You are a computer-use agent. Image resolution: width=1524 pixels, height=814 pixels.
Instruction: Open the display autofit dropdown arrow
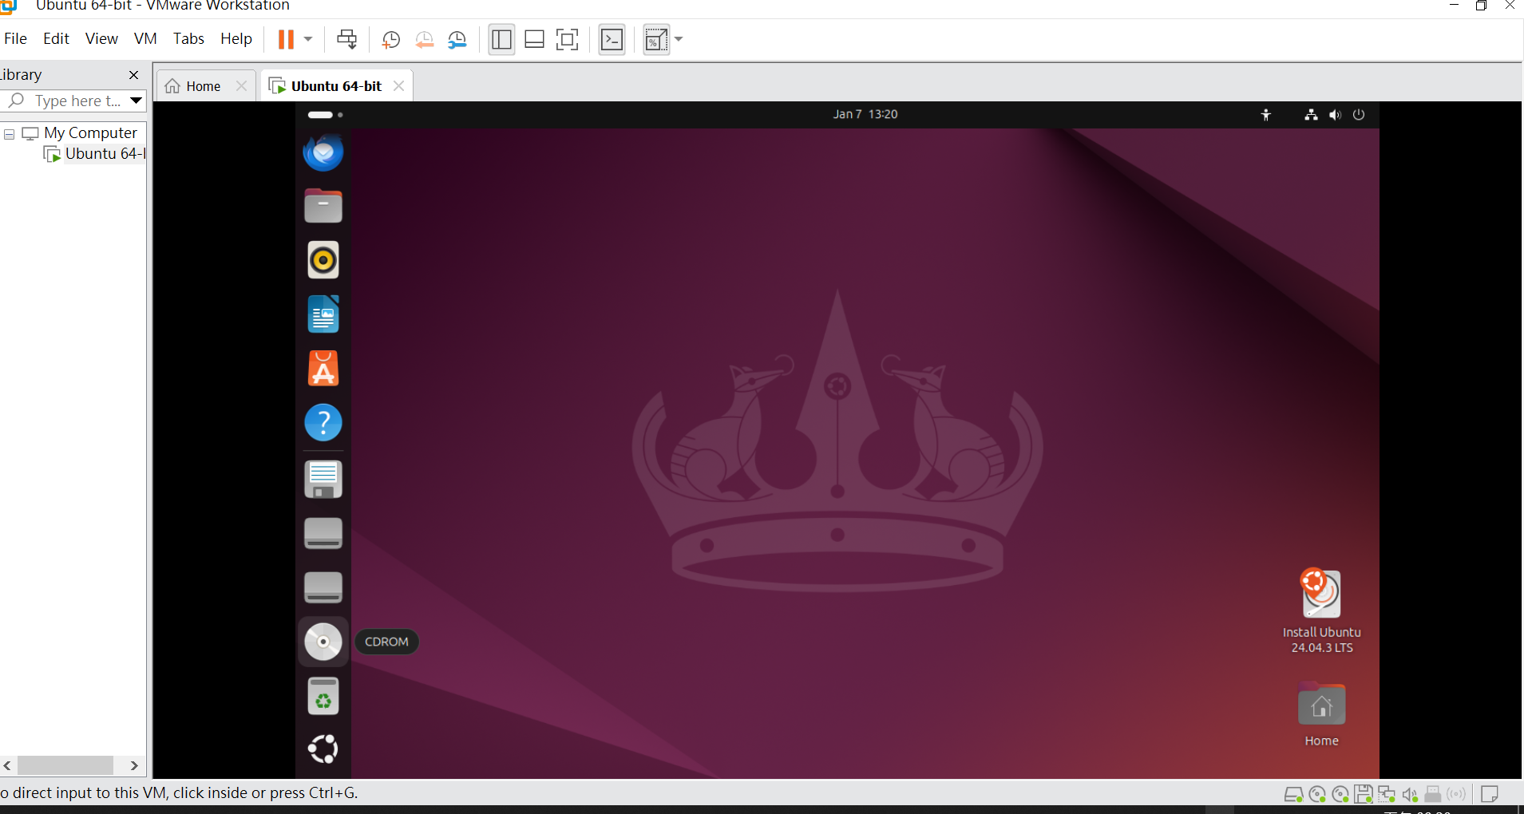click(679, 39)
